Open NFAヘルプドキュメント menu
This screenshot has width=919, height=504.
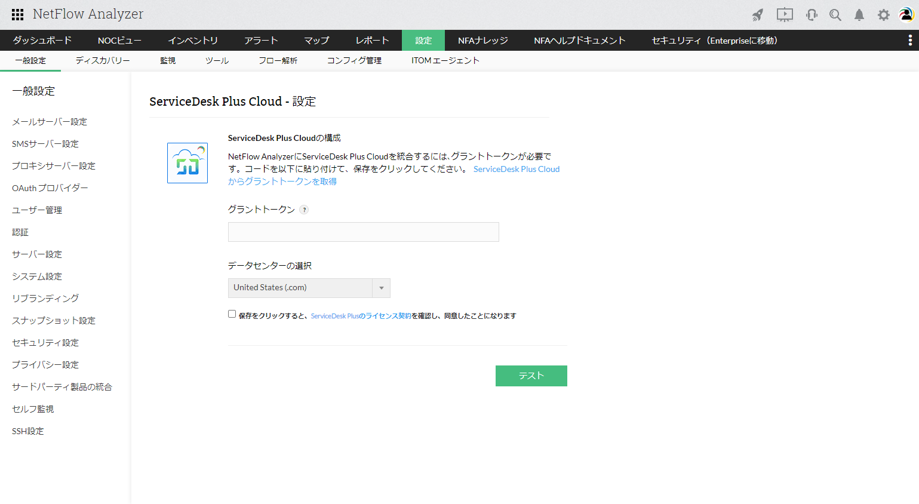tap(580, 41)
